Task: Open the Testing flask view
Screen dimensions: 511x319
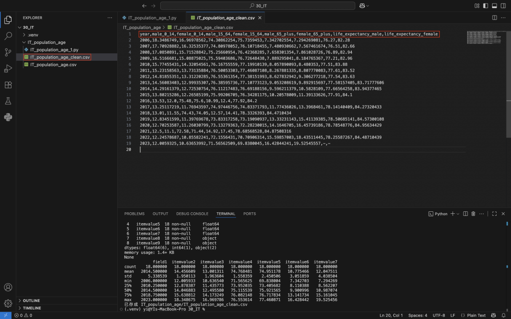Action: (8, 101)
